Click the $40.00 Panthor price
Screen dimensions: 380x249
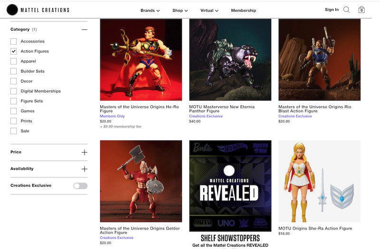tap(195, 121)
